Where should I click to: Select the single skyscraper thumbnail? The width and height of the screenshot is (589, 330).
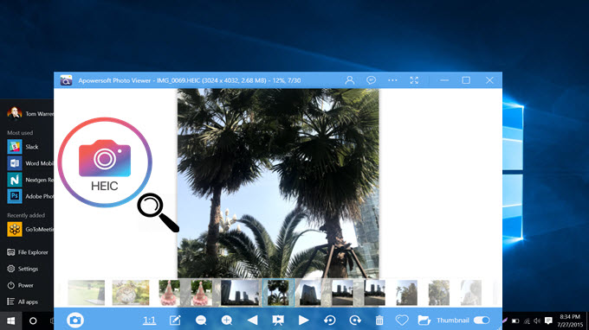(310, 293)
